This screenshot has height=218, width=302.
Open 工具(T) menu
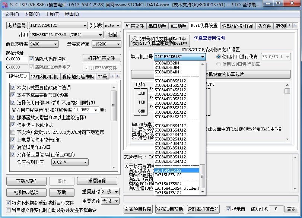pos(52,14)
